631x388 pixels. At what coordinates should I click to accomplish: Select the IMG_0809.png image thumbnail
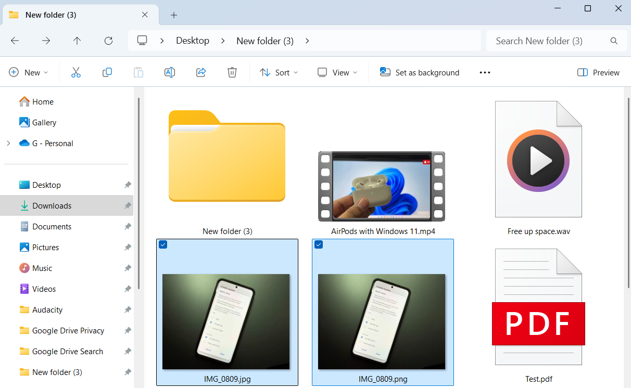(x=382, y=321)
